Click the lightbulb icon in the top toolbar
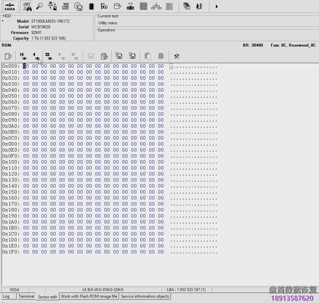319x303 pixels. [x=40, y=6]
